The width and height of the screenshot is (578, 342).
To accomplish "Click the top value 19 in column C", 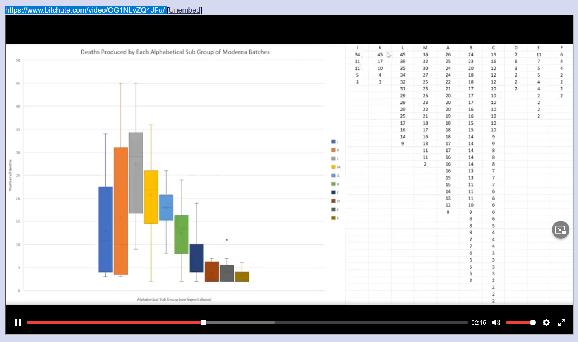I will click(x=494, y=54).
